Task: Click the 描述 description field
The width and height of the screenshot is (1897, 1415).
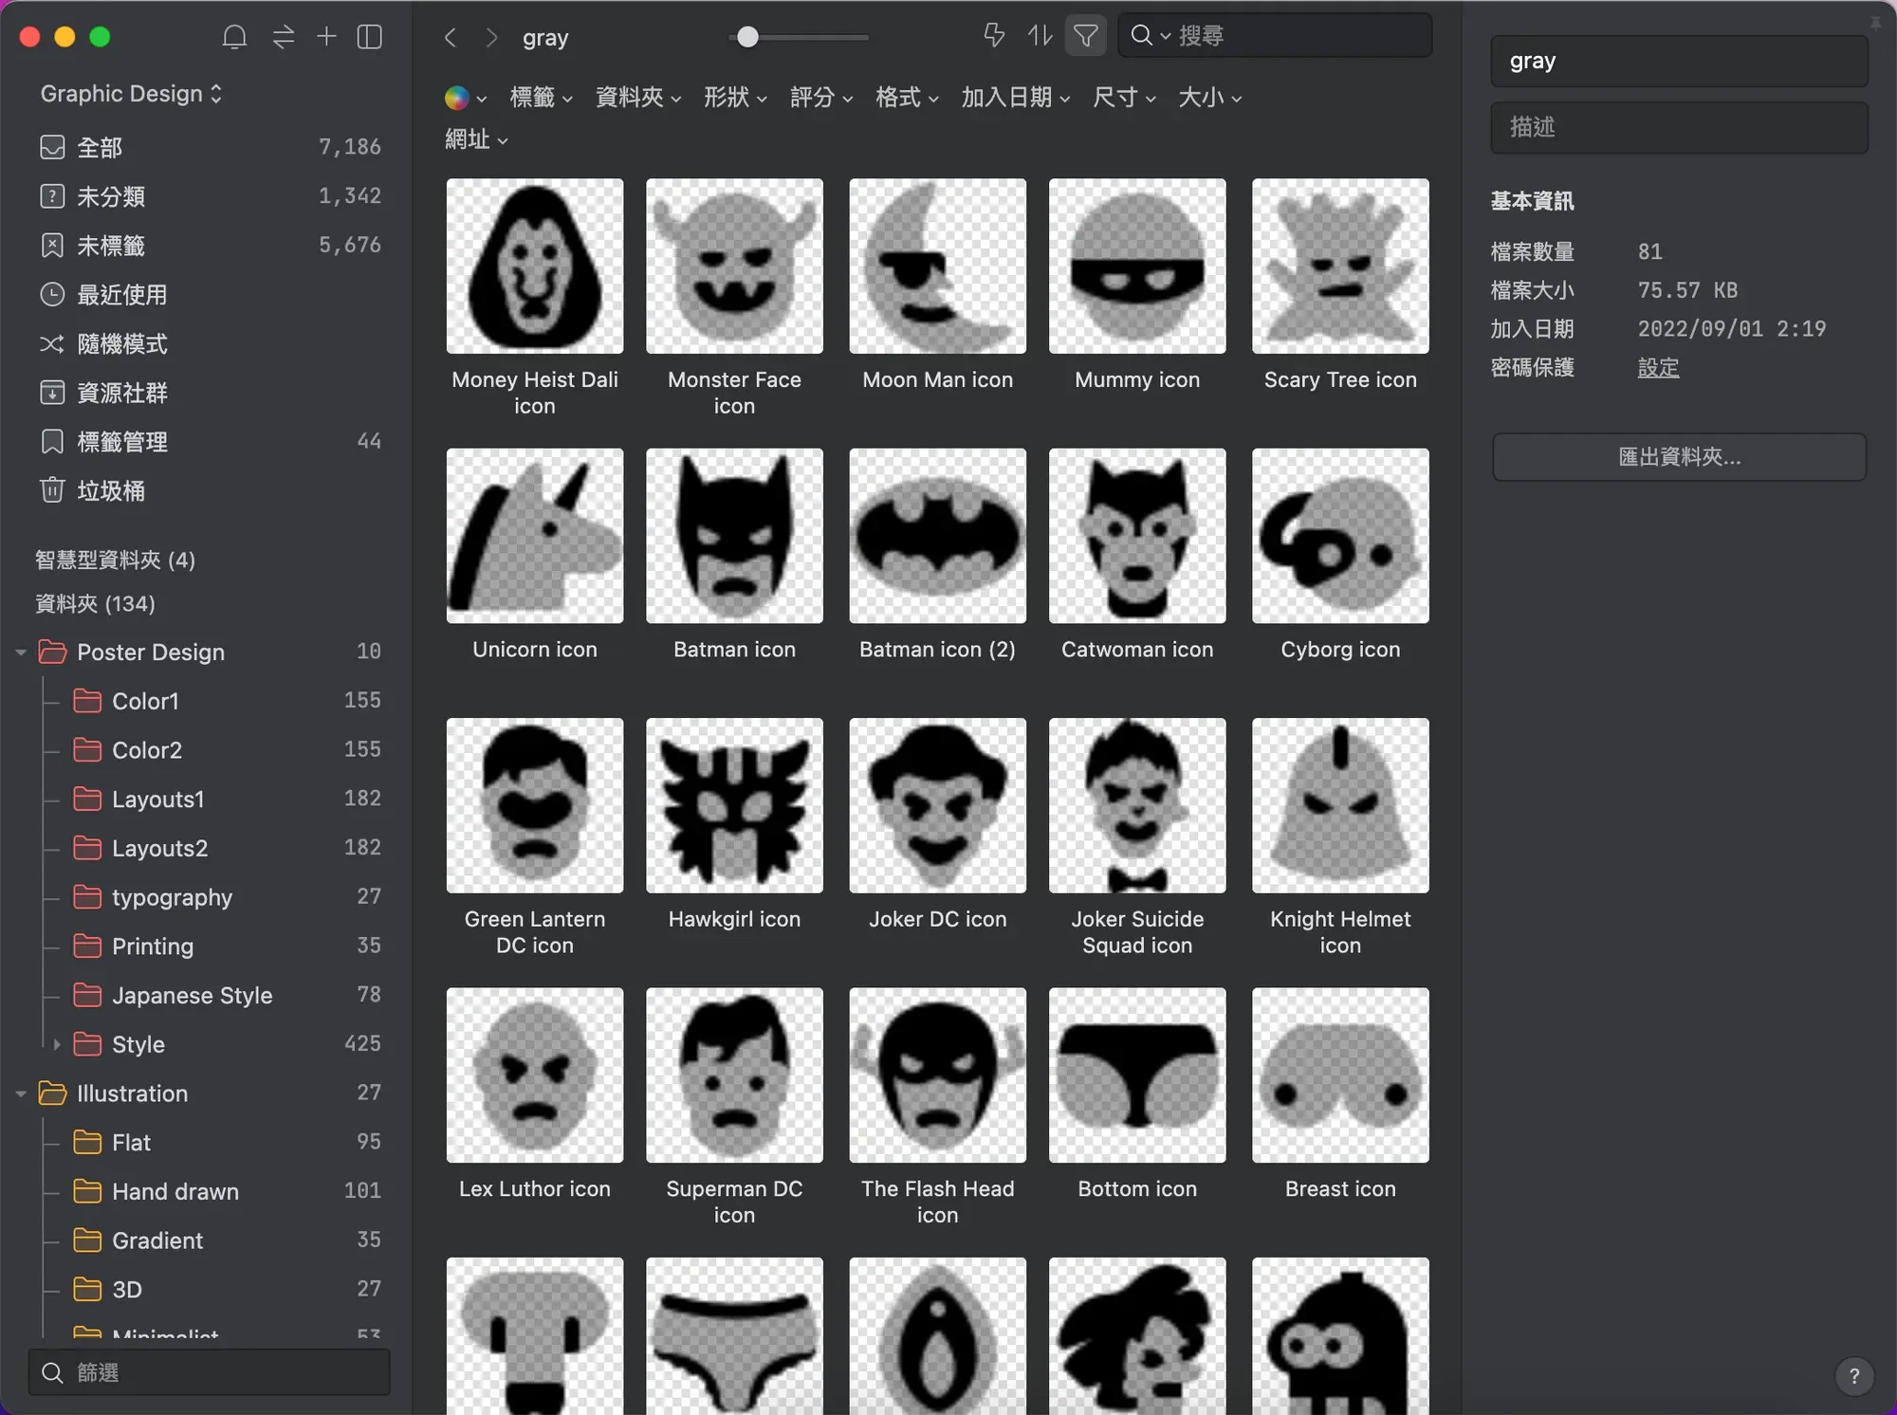Action: 1679,127
